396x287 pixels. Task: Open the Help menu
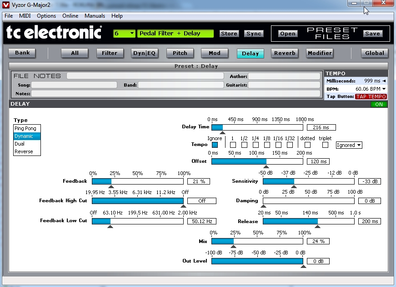click(117, 15)
